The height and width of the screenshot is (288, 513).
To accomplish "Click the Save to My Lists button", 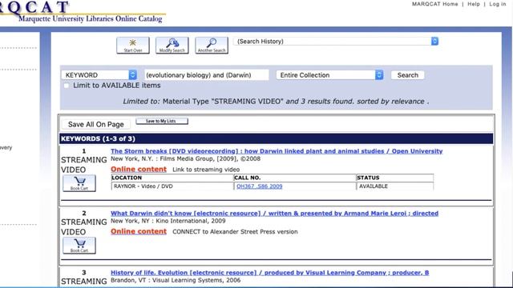I will pyautogui.click(x=162, y=121).
